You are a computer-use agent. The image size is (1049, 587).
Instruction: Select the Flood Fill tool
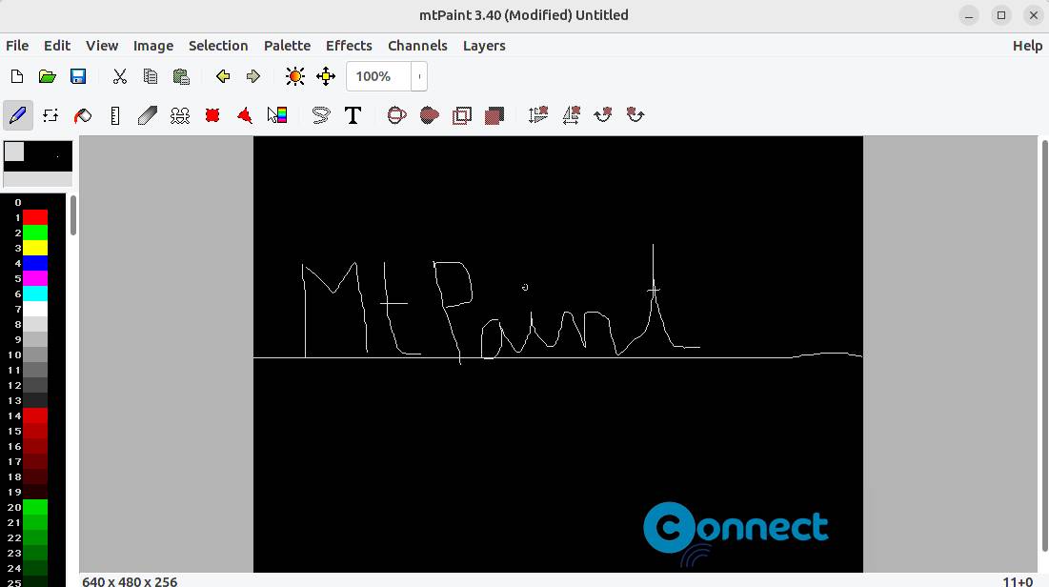82,115
